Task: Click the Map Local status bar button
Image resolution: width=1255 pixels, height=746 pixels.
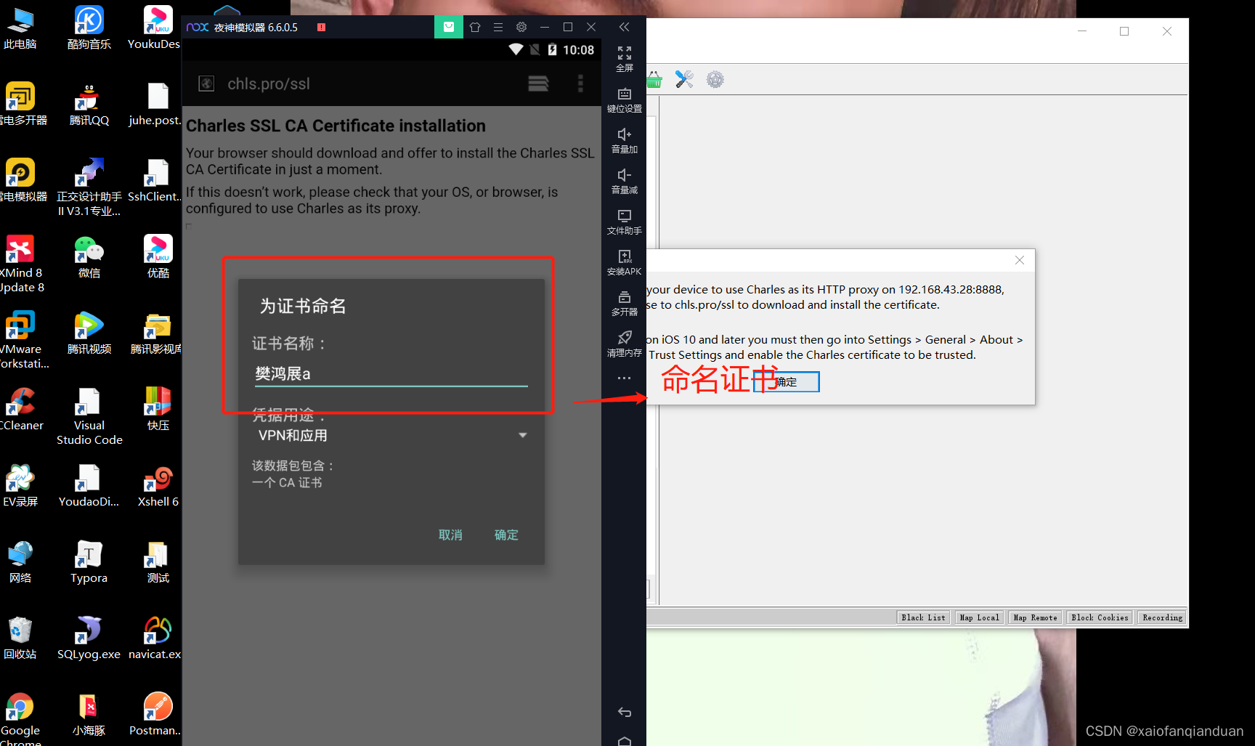Action: (979, 617)
